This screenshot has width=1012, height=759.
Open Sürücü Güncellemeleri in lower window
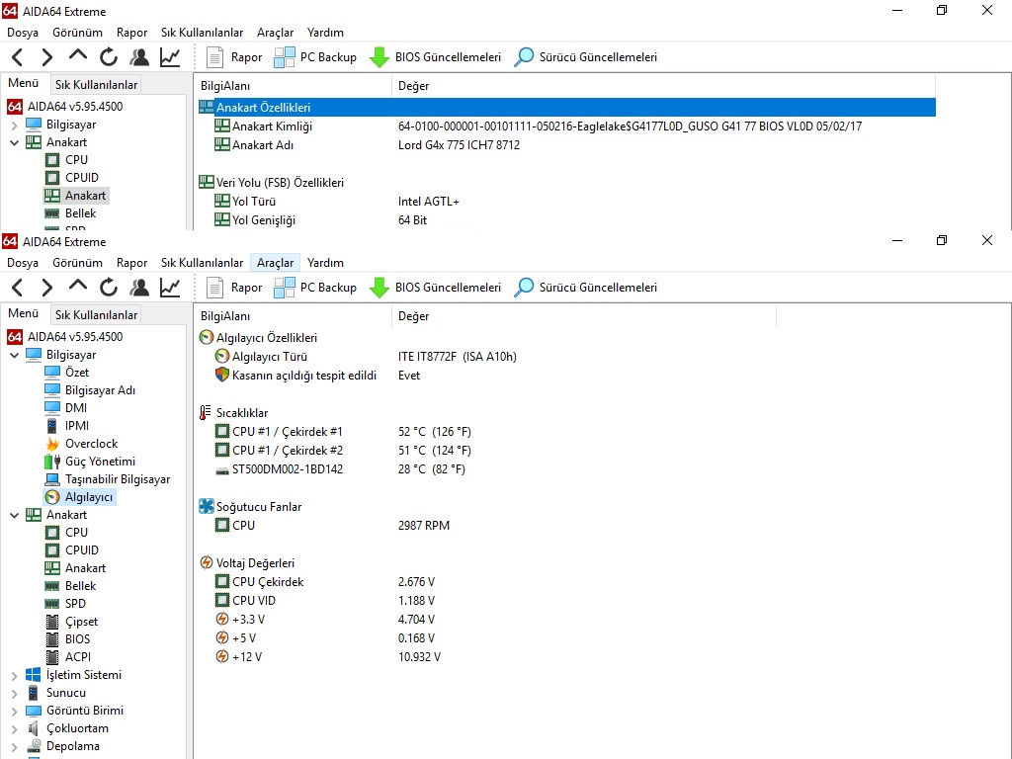[585, 288]
